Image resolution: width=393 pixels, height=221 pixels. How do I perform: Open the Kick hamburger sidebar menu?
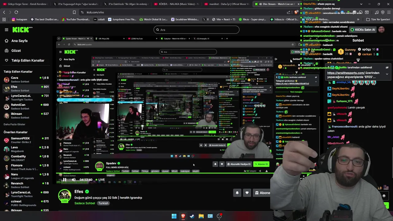click(6, 30)
